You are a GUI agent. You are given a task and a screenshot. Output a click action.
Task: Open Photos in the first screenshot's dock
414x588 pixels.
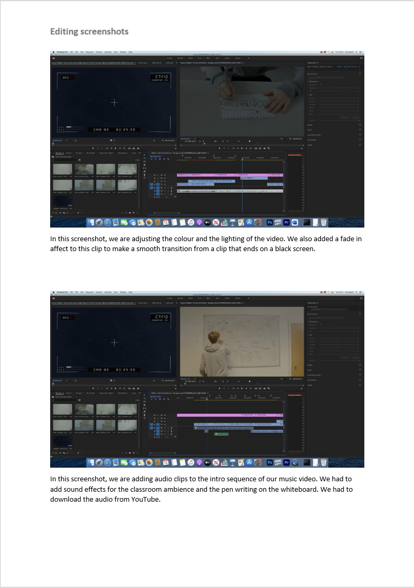(x=149, y=222)
